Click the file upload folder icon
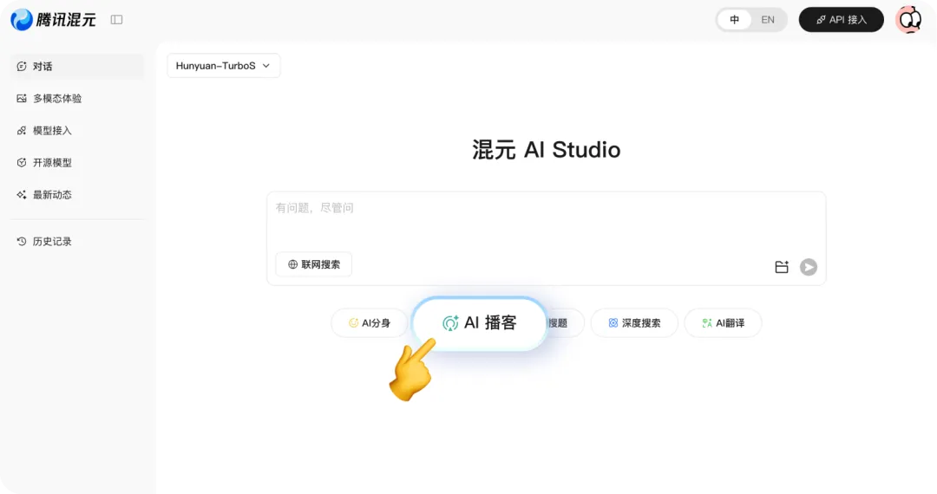The height and width of the screenshot is (494, 937). [782, 267]
